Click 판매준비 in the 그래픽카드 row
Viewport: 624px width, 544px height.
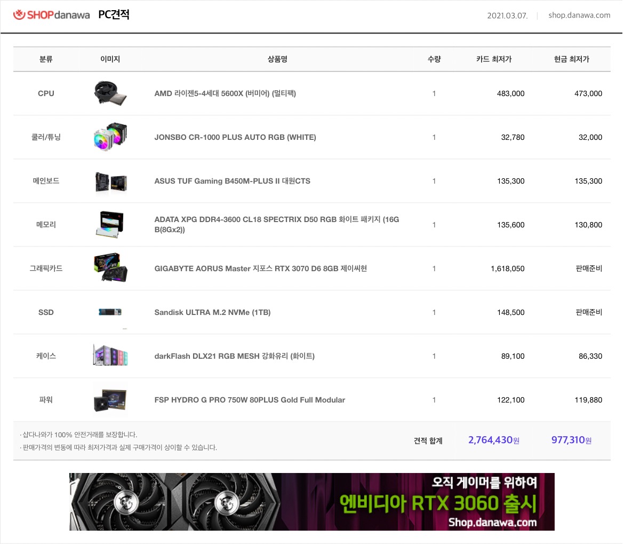pyautogui.click(x=589, y=269)
